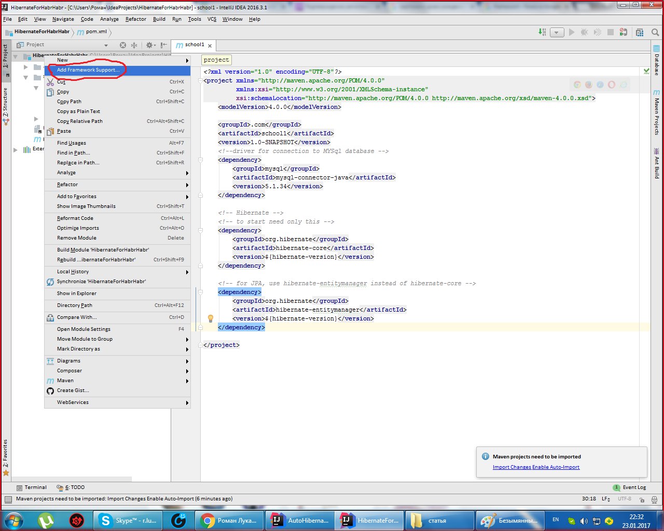Select Paste from context menu
664x531 pixels.
click(x=117, y=131)
